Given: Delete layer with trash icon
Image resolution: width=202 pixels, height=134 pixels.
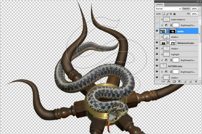Looking at the screenshot, I should [x=196, y=81].
